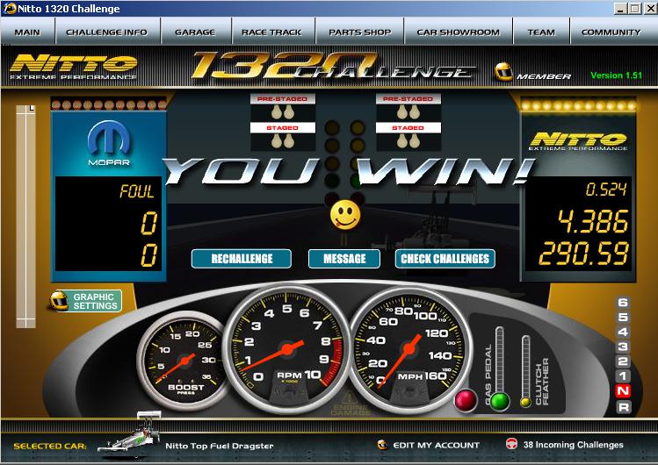The image size is (658, 465).
Task: Click the smiley face icon
Action: (345, 215)
